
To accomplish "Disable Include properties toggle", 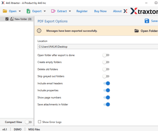I will tap(107, 90).
